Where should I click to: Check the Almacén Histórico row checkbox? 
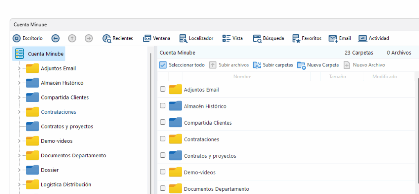point(162,106)
